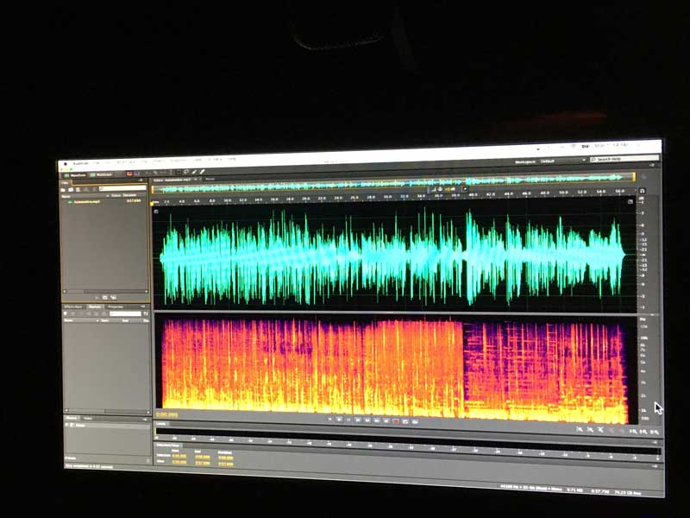
Task: Click the Auto-Play icon below file list
Action: tap(114, 297)
